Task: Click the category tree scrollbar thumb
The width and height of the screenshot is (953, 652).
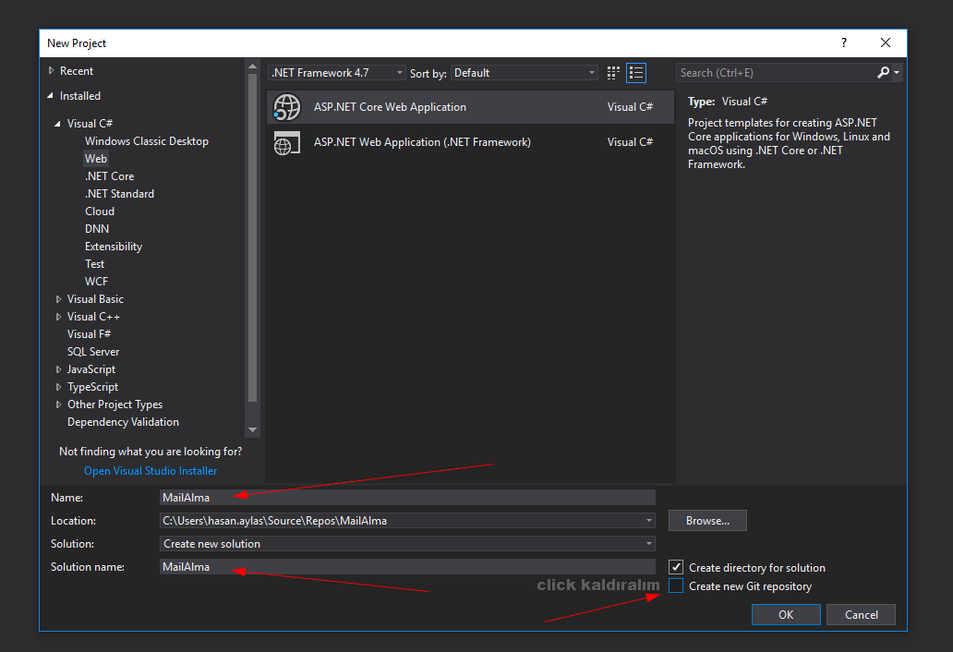Action: pyautogui.click(x=253, y=237)
